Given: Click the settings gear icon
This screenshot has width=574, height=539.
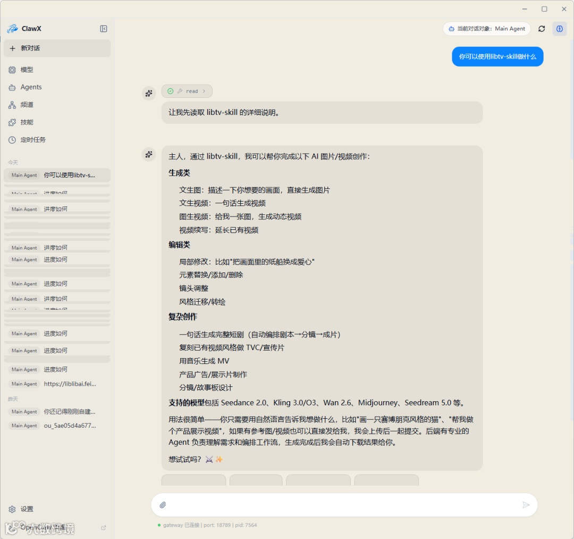Looking at the screenshot, I should coord(12,509).
